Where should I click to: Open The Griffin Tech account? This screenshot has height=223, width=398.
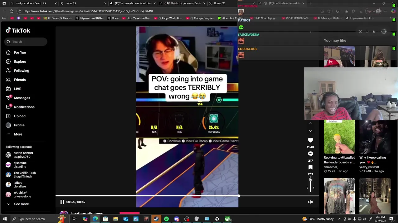[x=21, y=175]
